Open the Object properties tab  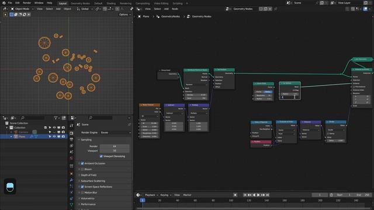pos(71,174)
